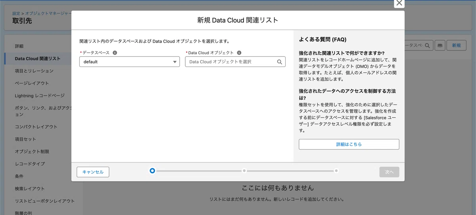This screenshot has height=215, width=476.
Task: Click question 強化された関連リストで何ができますか?
Action: 342,53
